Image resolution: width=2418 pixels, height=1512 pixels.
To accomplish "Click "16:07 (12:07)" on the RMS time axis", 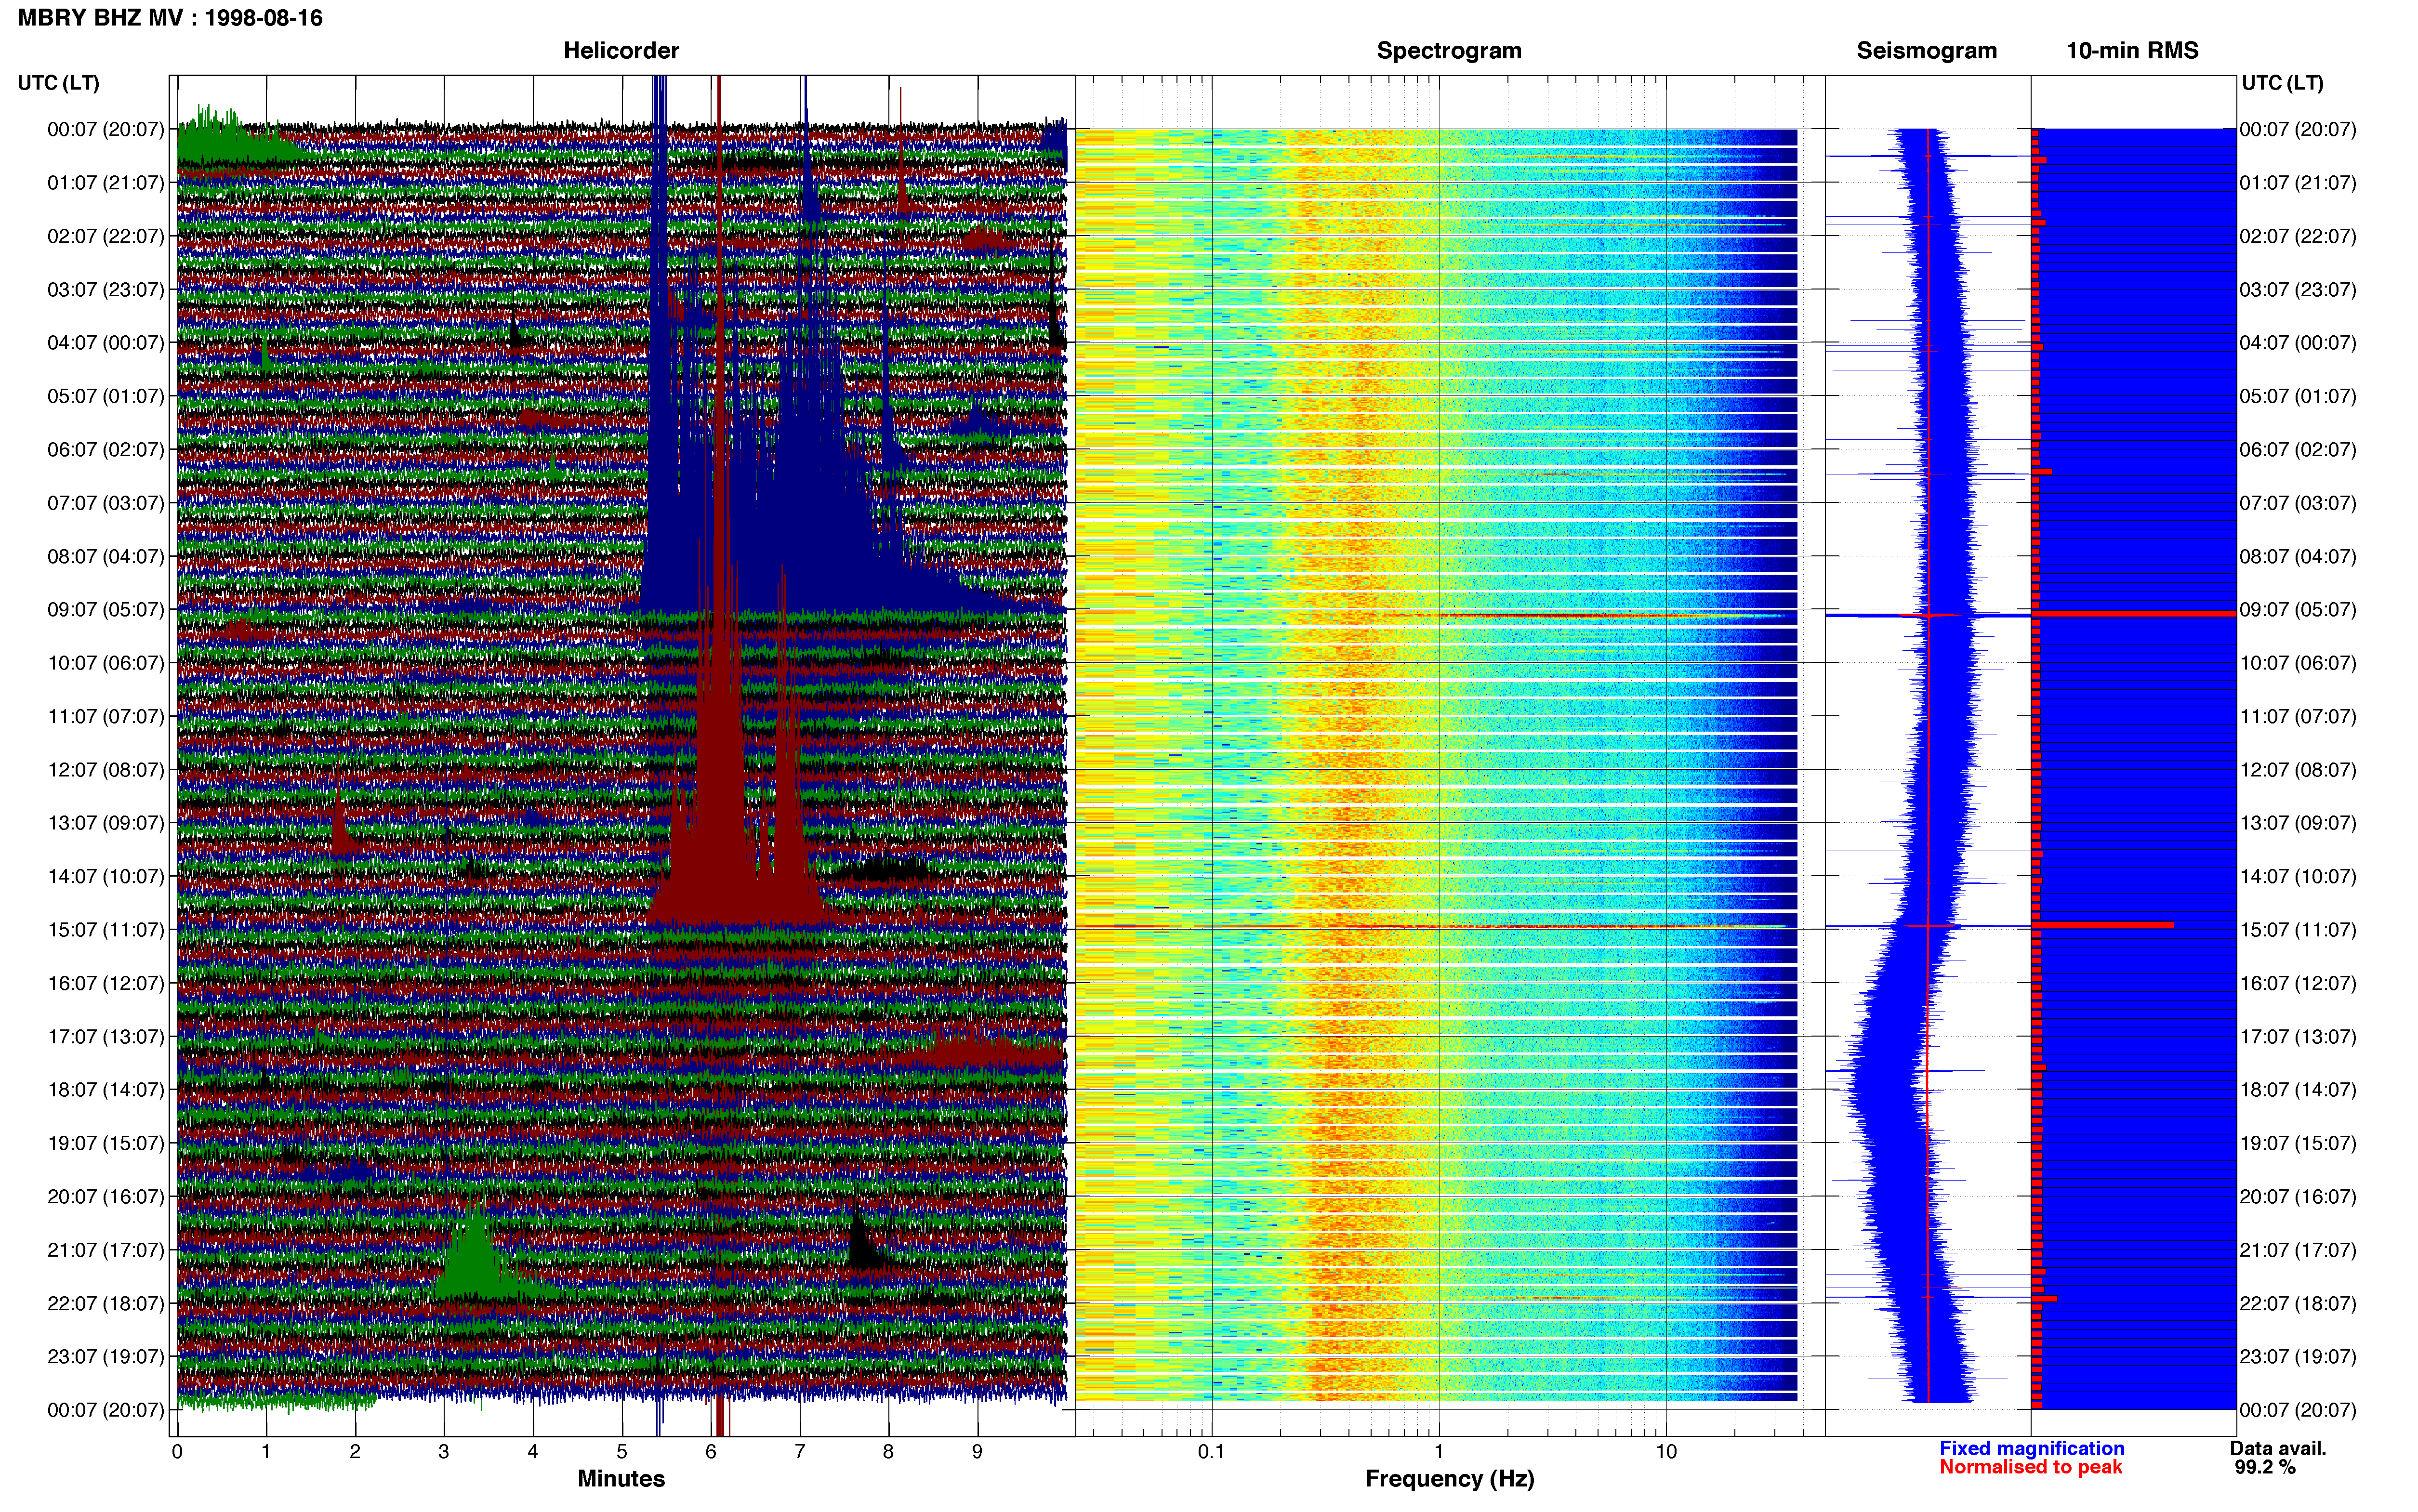I will tap(2298, 983).
